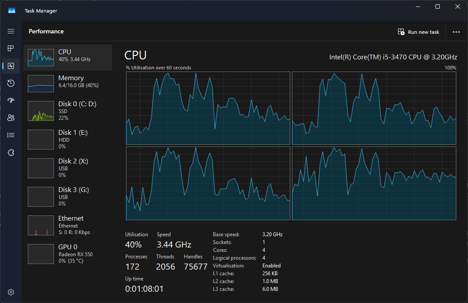The width and height of the screenshot is (468, 303).
Task: Select Memory in the performance list
Action: coord(67,83)
